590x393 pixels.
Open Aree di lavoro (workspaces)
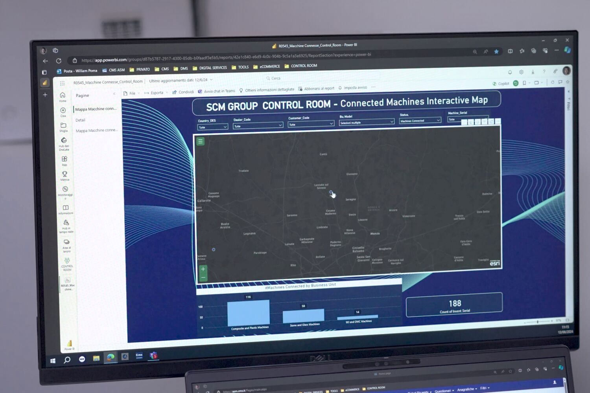pyautogui.click(x=66, y=246)
